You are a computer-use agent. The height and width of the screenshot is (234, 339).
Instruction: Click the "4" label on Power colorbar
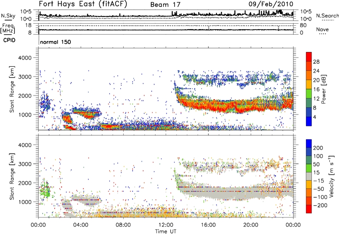(x=314, y=117)
